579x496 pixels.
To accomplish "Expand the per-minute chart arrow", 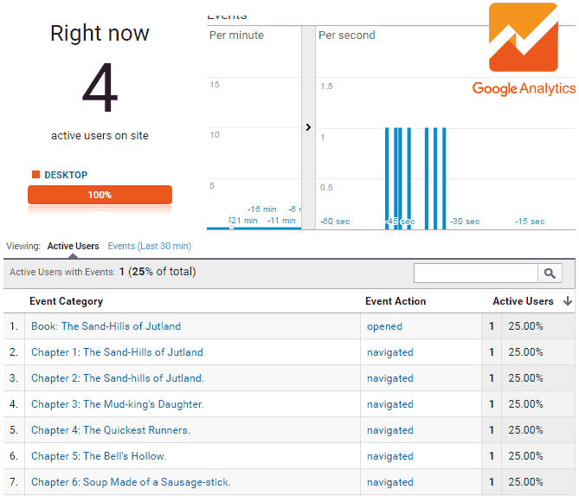I will click(308, 127).
